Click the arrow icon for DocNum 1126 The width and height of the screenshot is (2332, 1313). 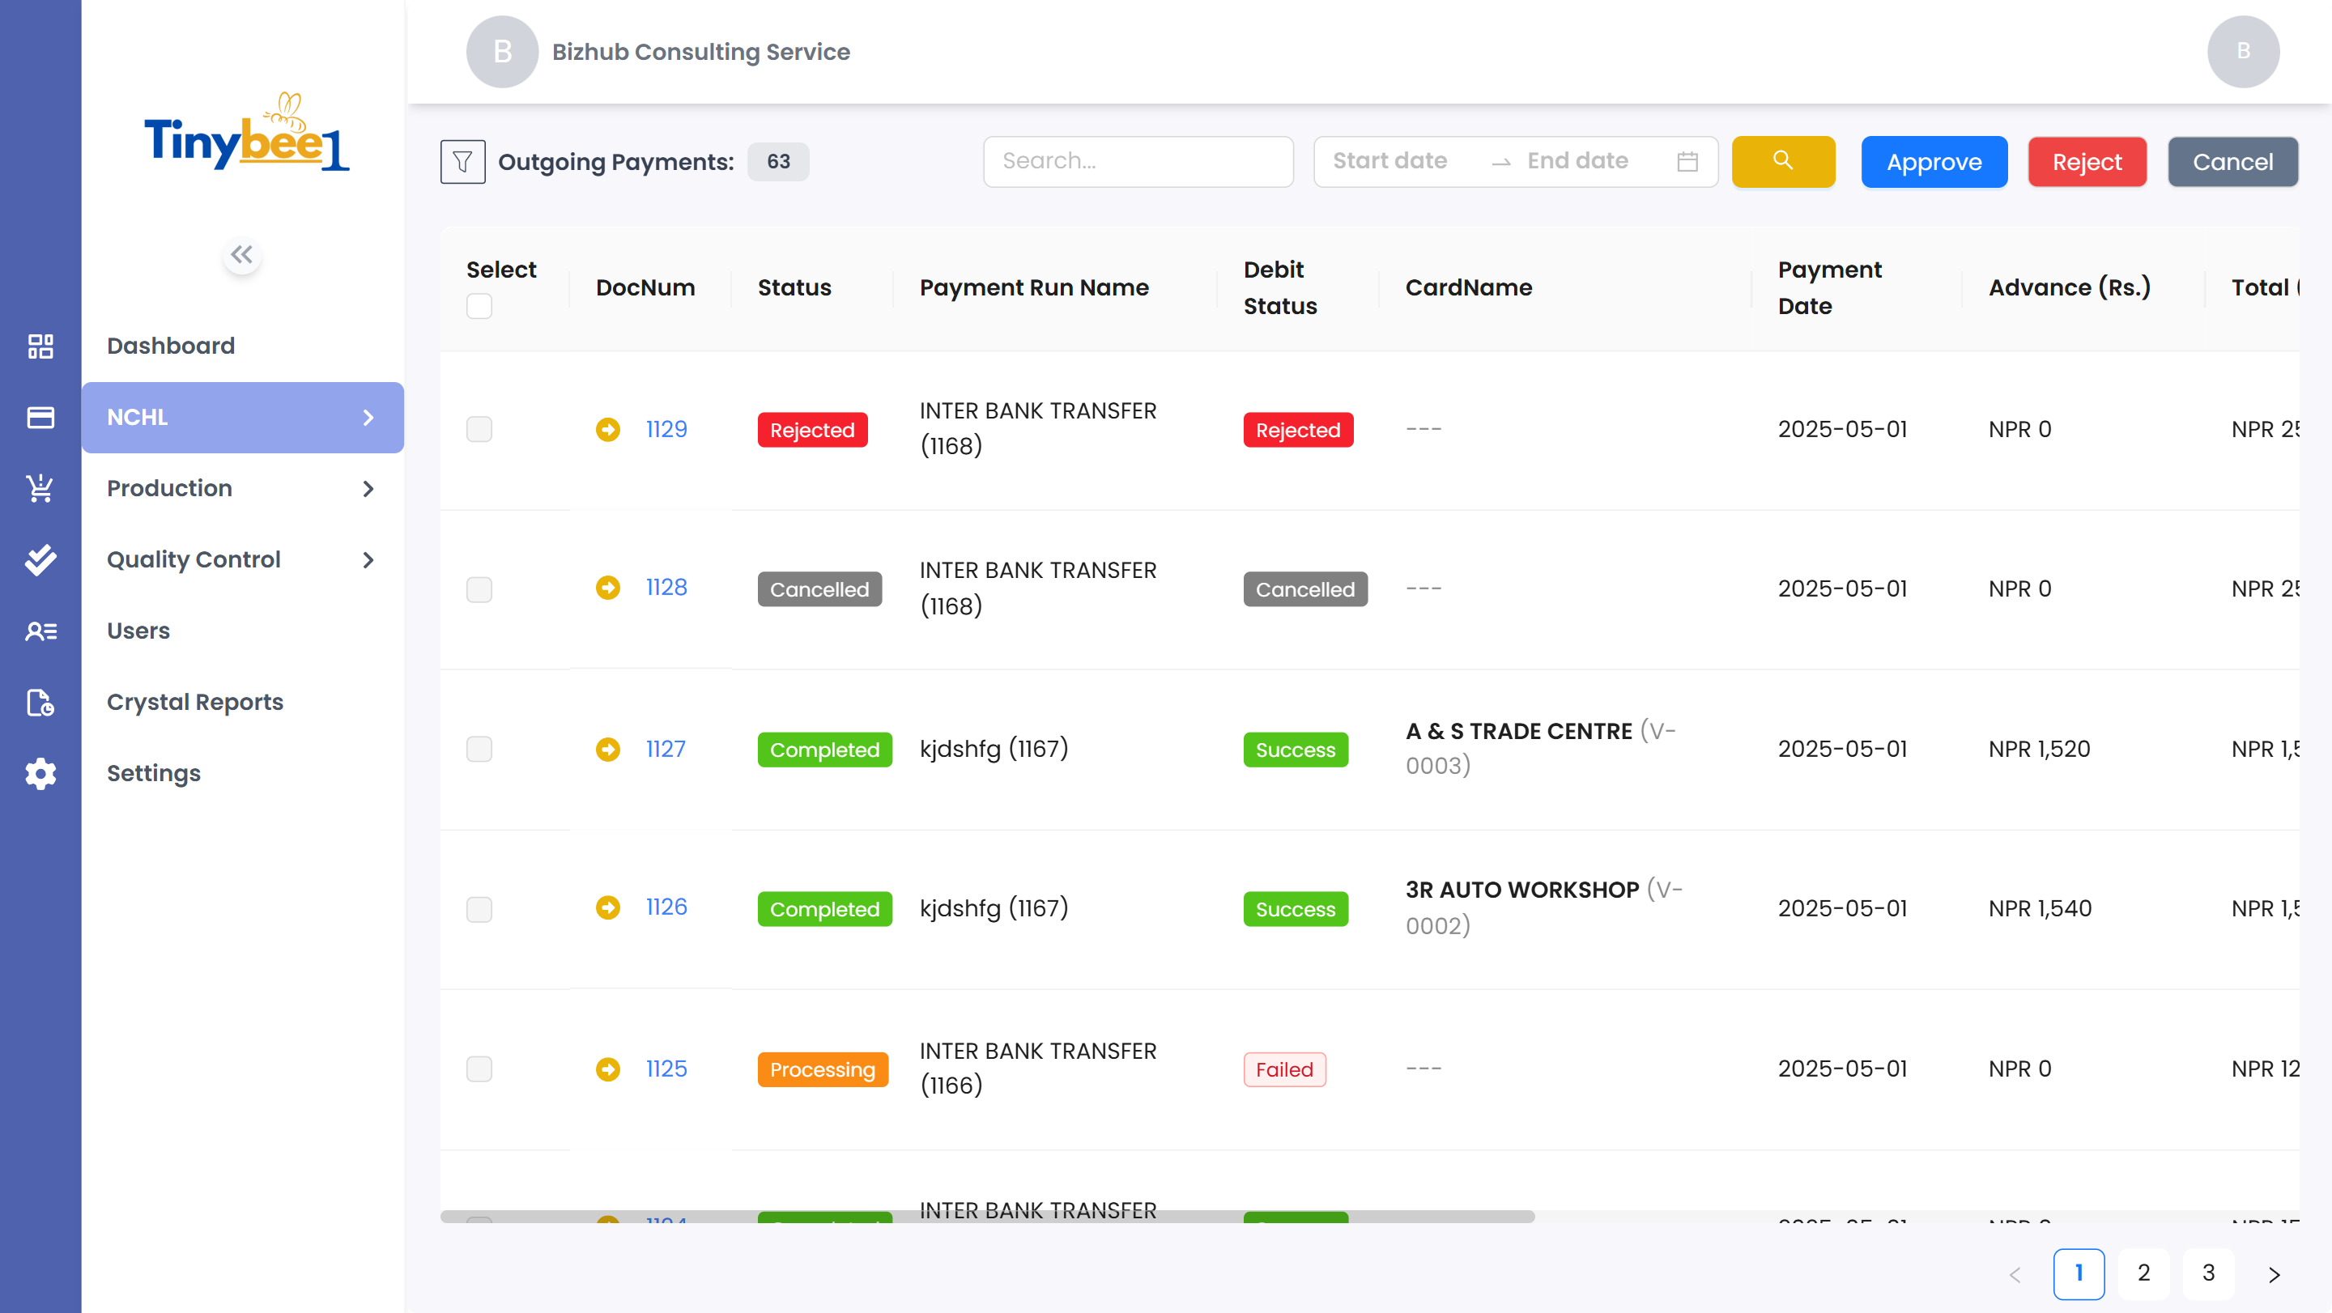click(x=607, y=907)
